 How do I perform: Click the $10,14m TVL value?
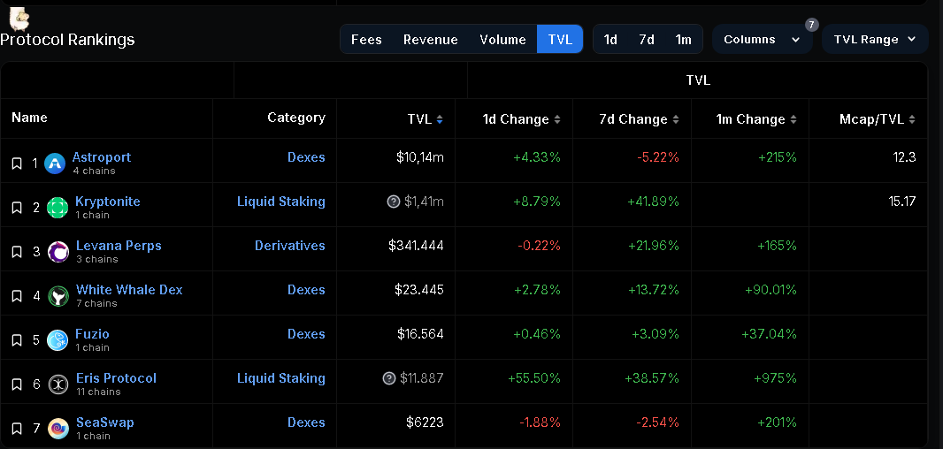(x=420, y=157)
